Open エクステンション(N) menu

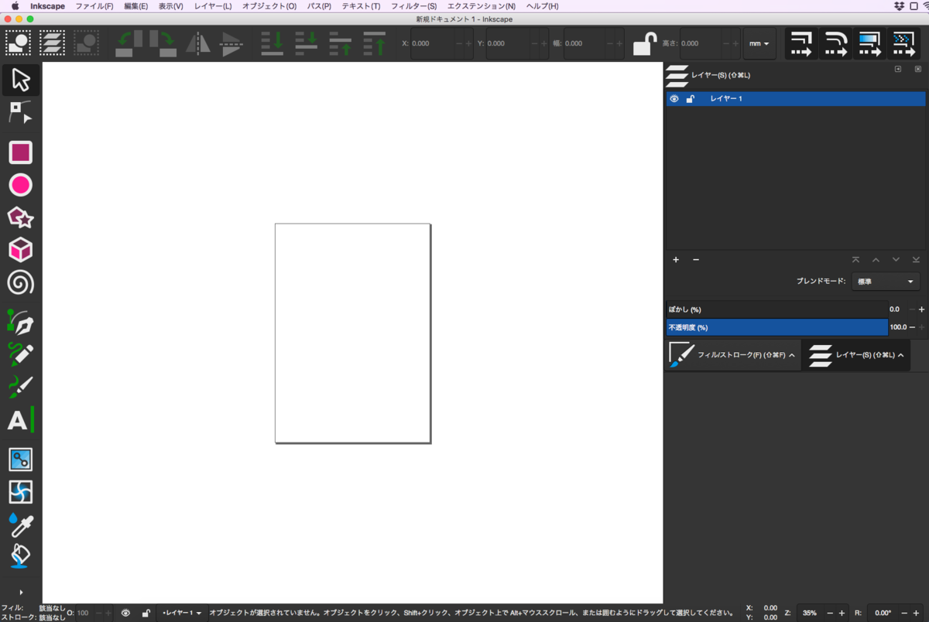coord(482,6)
